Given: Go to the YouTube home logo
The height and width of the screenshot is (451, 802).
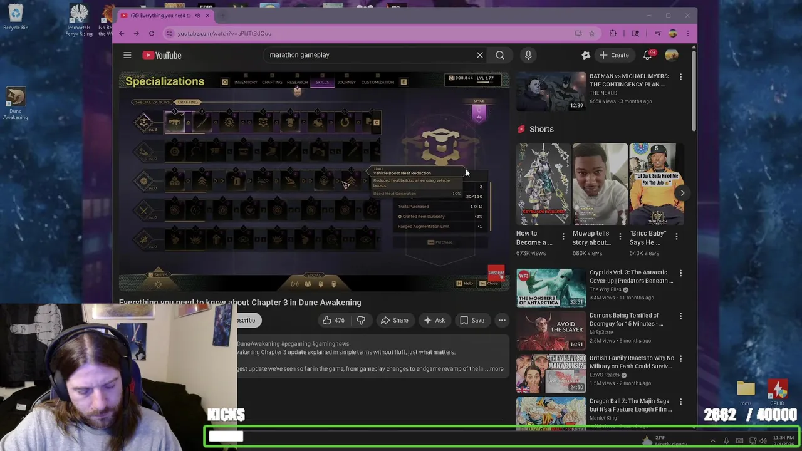Looking at the screenshot, I should tap(162, 55).
